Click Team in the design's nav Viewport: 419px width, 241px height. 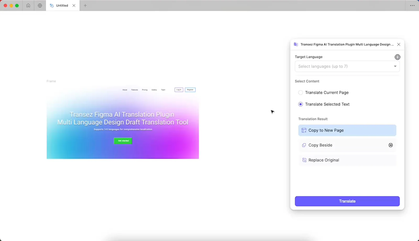(163, 90)
